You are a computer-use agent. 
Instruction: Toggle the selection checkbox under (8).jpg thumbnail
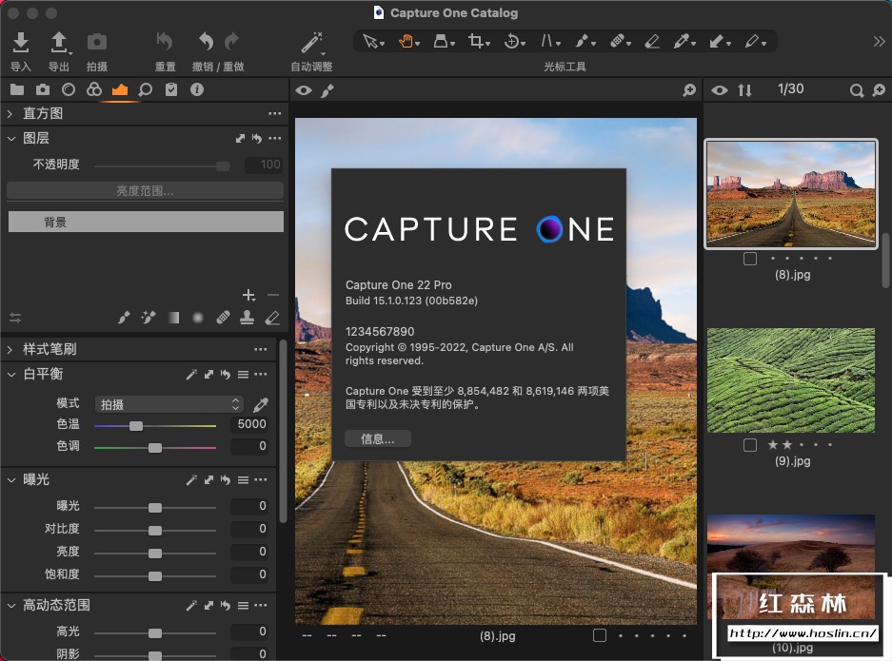(750, 259)
